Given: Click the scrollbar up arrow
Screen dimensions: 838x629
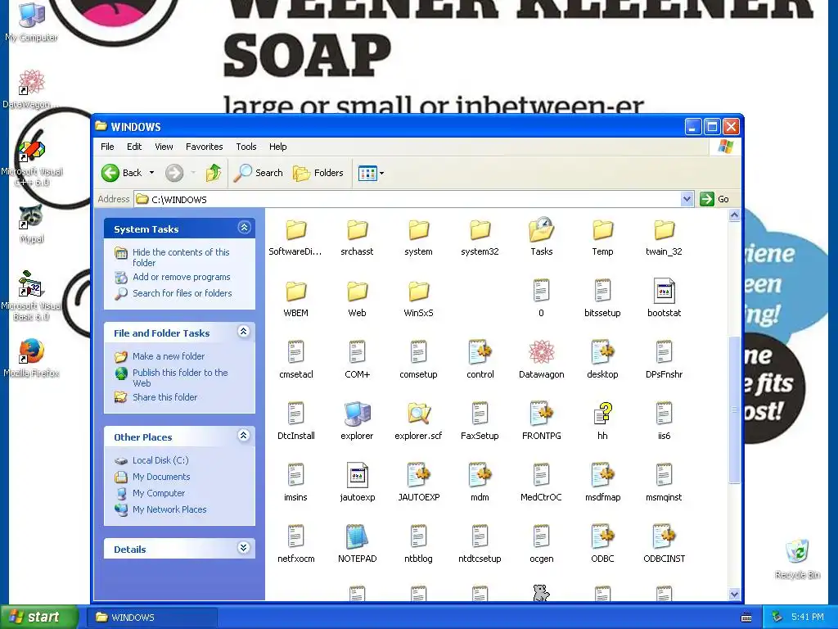Looking at the screenshot, I should (x=734, y=215).
